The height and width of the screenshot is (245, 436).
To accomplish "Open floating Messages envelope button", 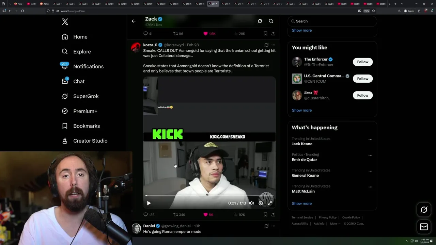I will (424, 227).
